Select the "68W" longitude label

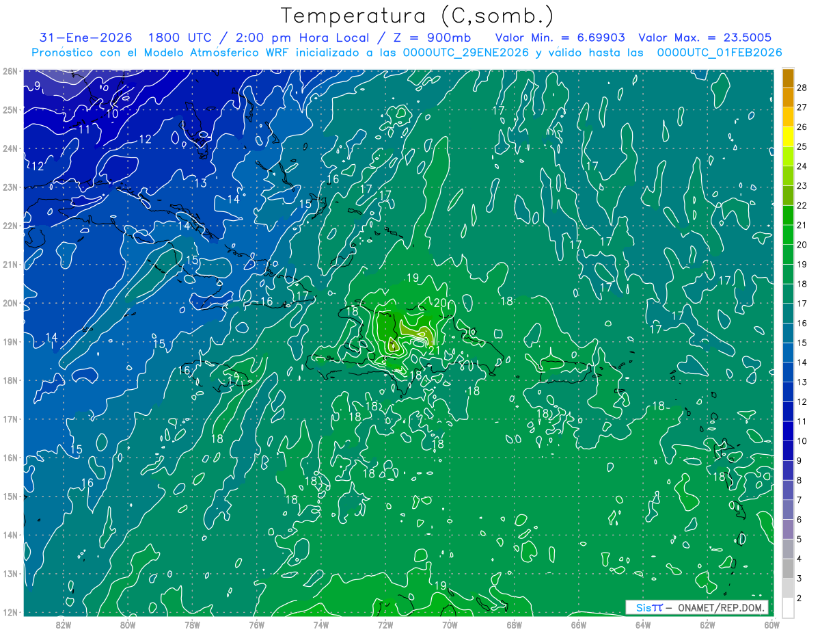coord(515,624)
